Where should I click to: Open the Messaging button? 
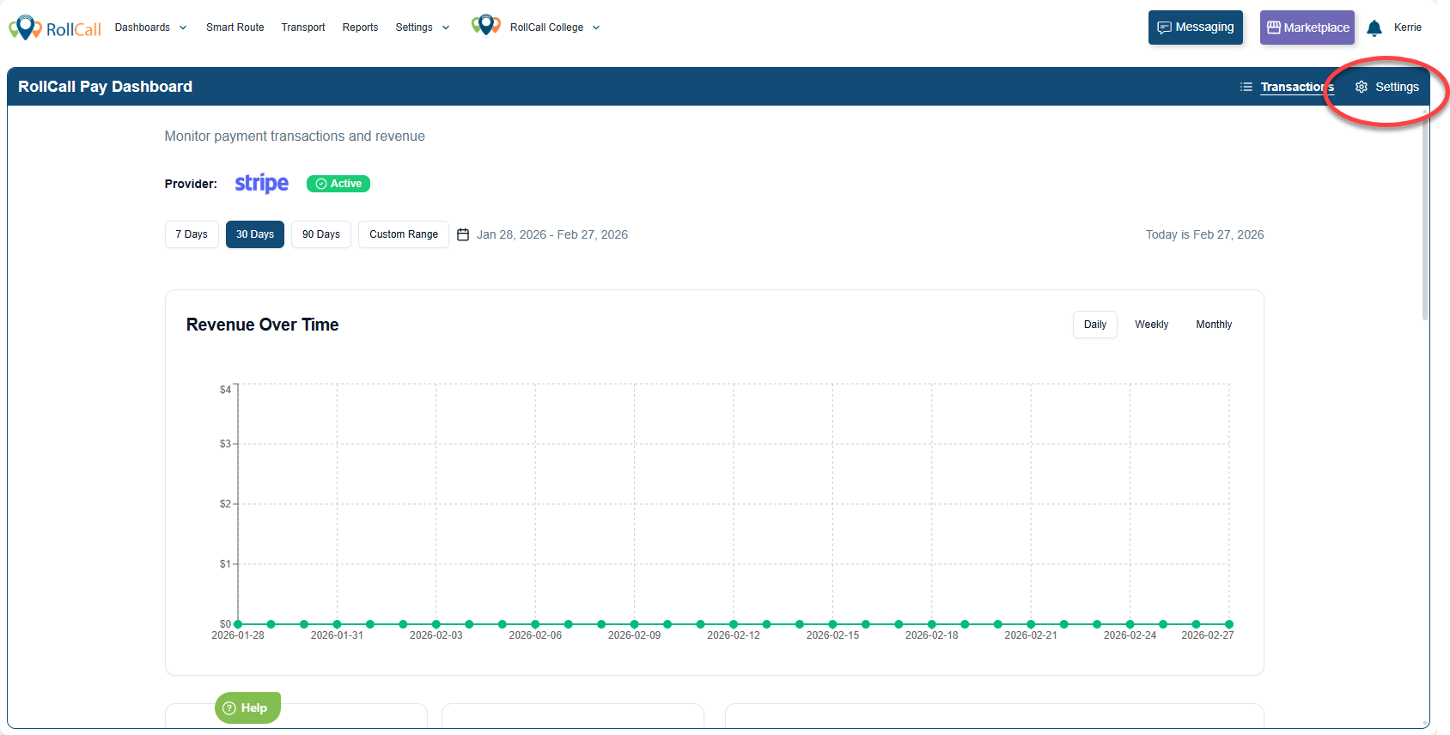click(x=1195, y=27)
